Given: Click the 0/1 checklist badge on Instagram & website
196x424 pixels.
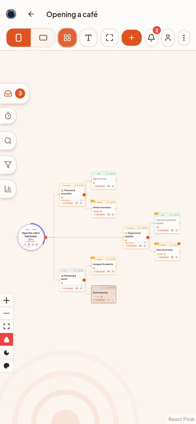Looking at the screenshot, I should (x=93, y=258).
